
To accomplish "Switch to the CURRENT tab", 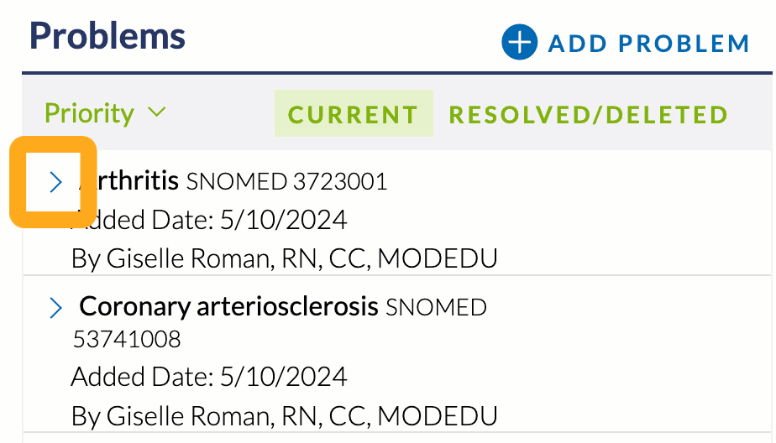I will coord(354,113).
